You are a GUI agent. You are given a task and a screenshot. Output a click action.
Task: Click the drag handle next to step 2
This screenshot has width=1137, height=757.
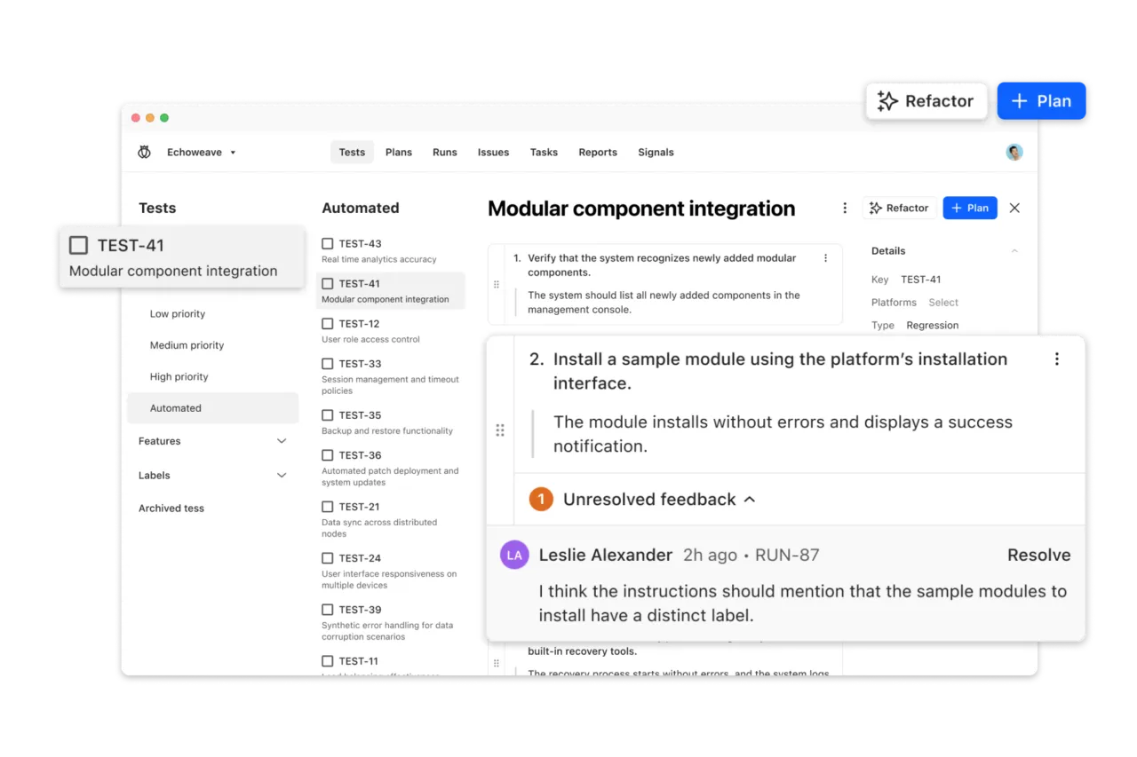[500, 430]
